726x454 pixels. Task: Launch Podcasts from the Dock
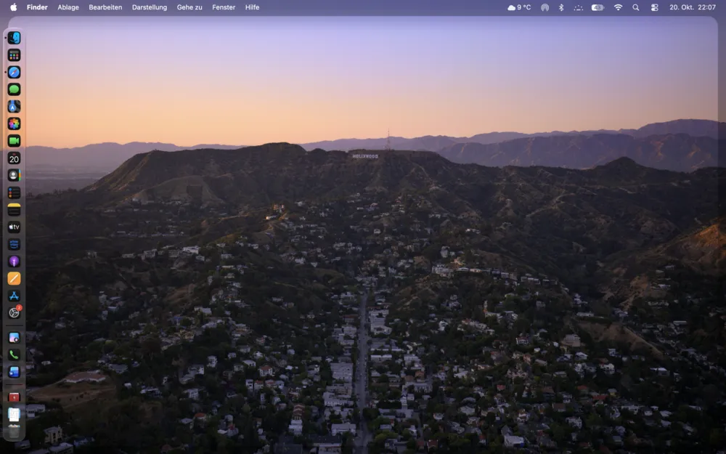(14, 262)
